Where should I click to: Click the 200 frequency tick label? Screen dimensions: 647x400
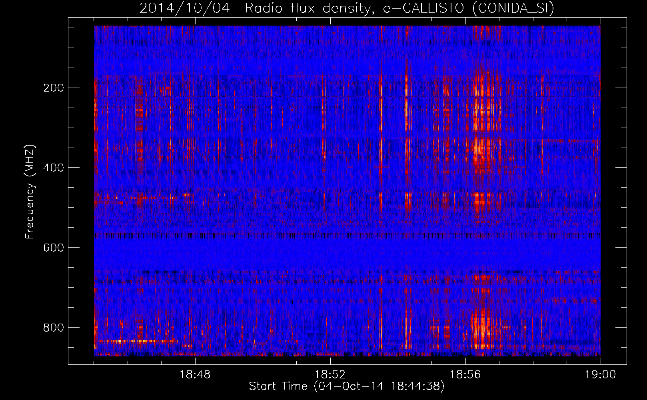coord(53,88)
